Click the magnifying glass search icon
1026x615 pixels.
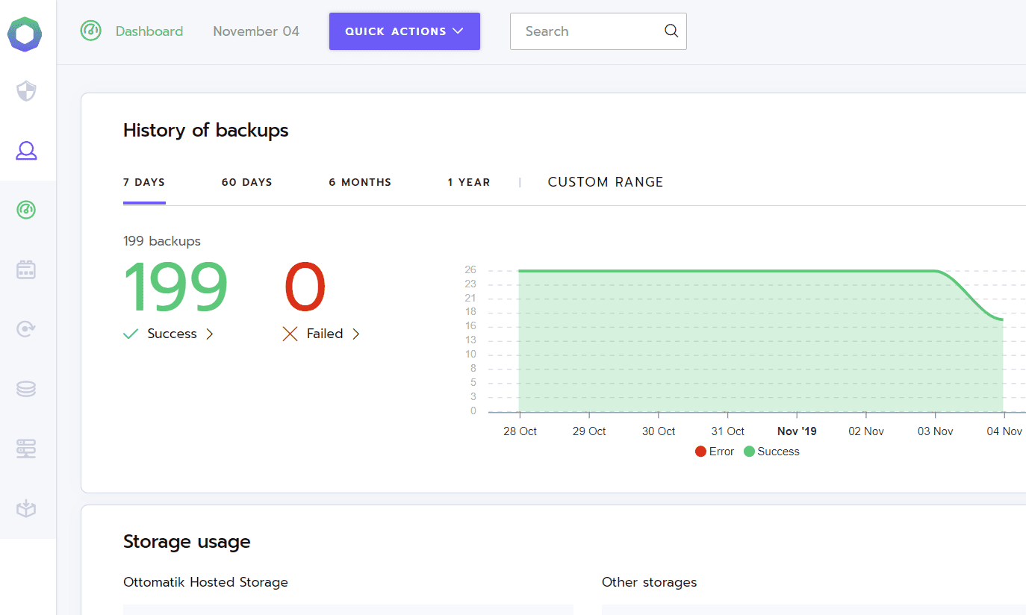[x=671, y=31]
